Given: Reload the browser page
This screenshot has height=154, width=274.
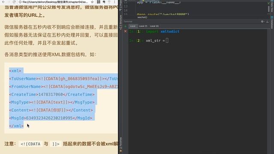Looking at the screenshot, I should tap(14, 2).
